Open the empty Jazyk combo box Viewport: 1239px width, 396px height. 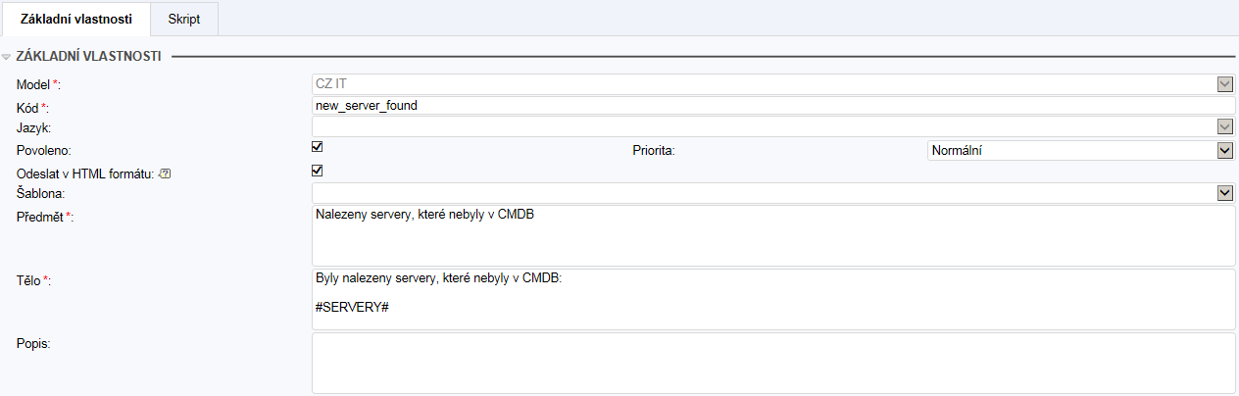(765, 126)
